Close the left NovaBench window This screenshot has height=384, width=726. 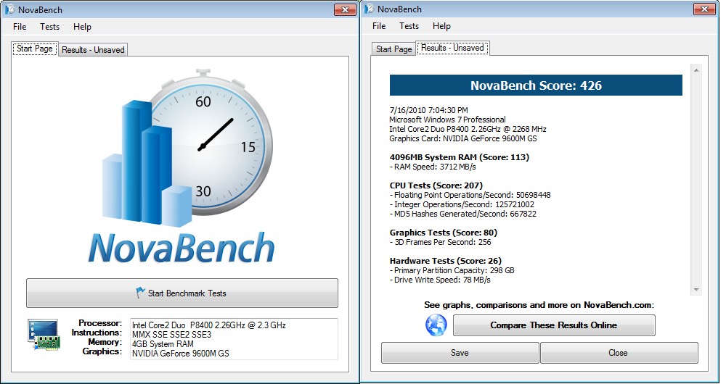(345, 9)
